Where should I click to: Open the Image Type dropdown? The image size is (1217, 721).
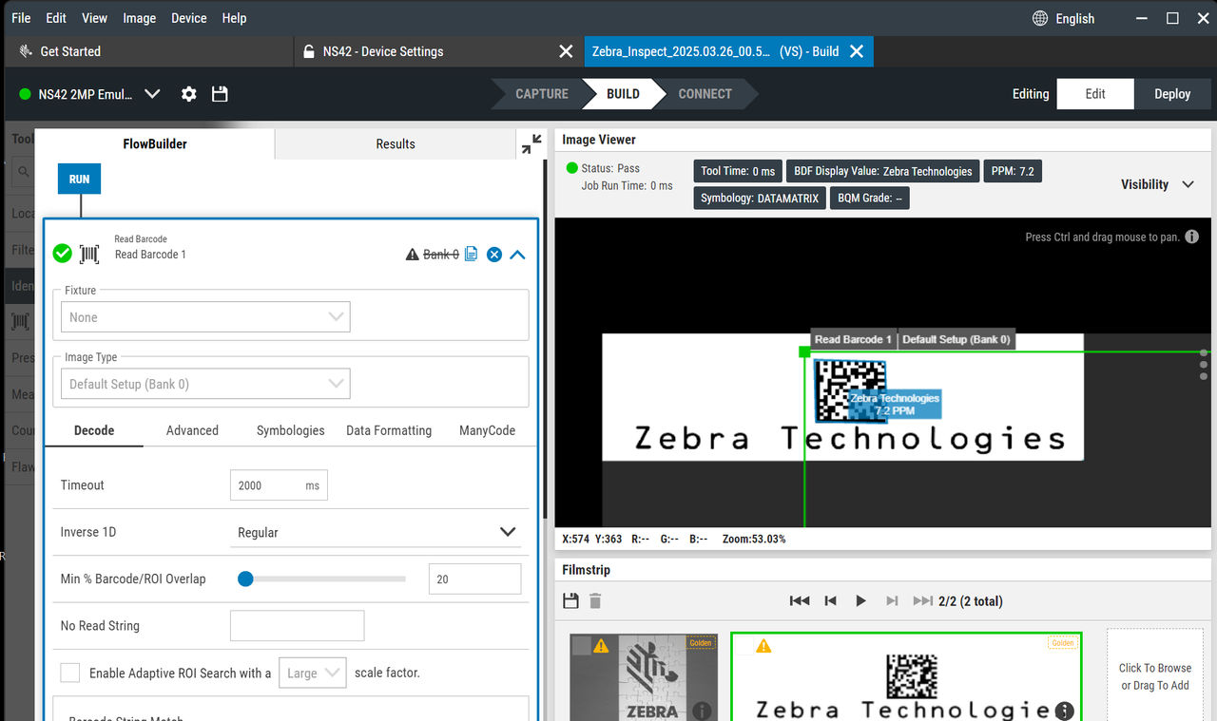pyautogui.click(x=205, y=384)
